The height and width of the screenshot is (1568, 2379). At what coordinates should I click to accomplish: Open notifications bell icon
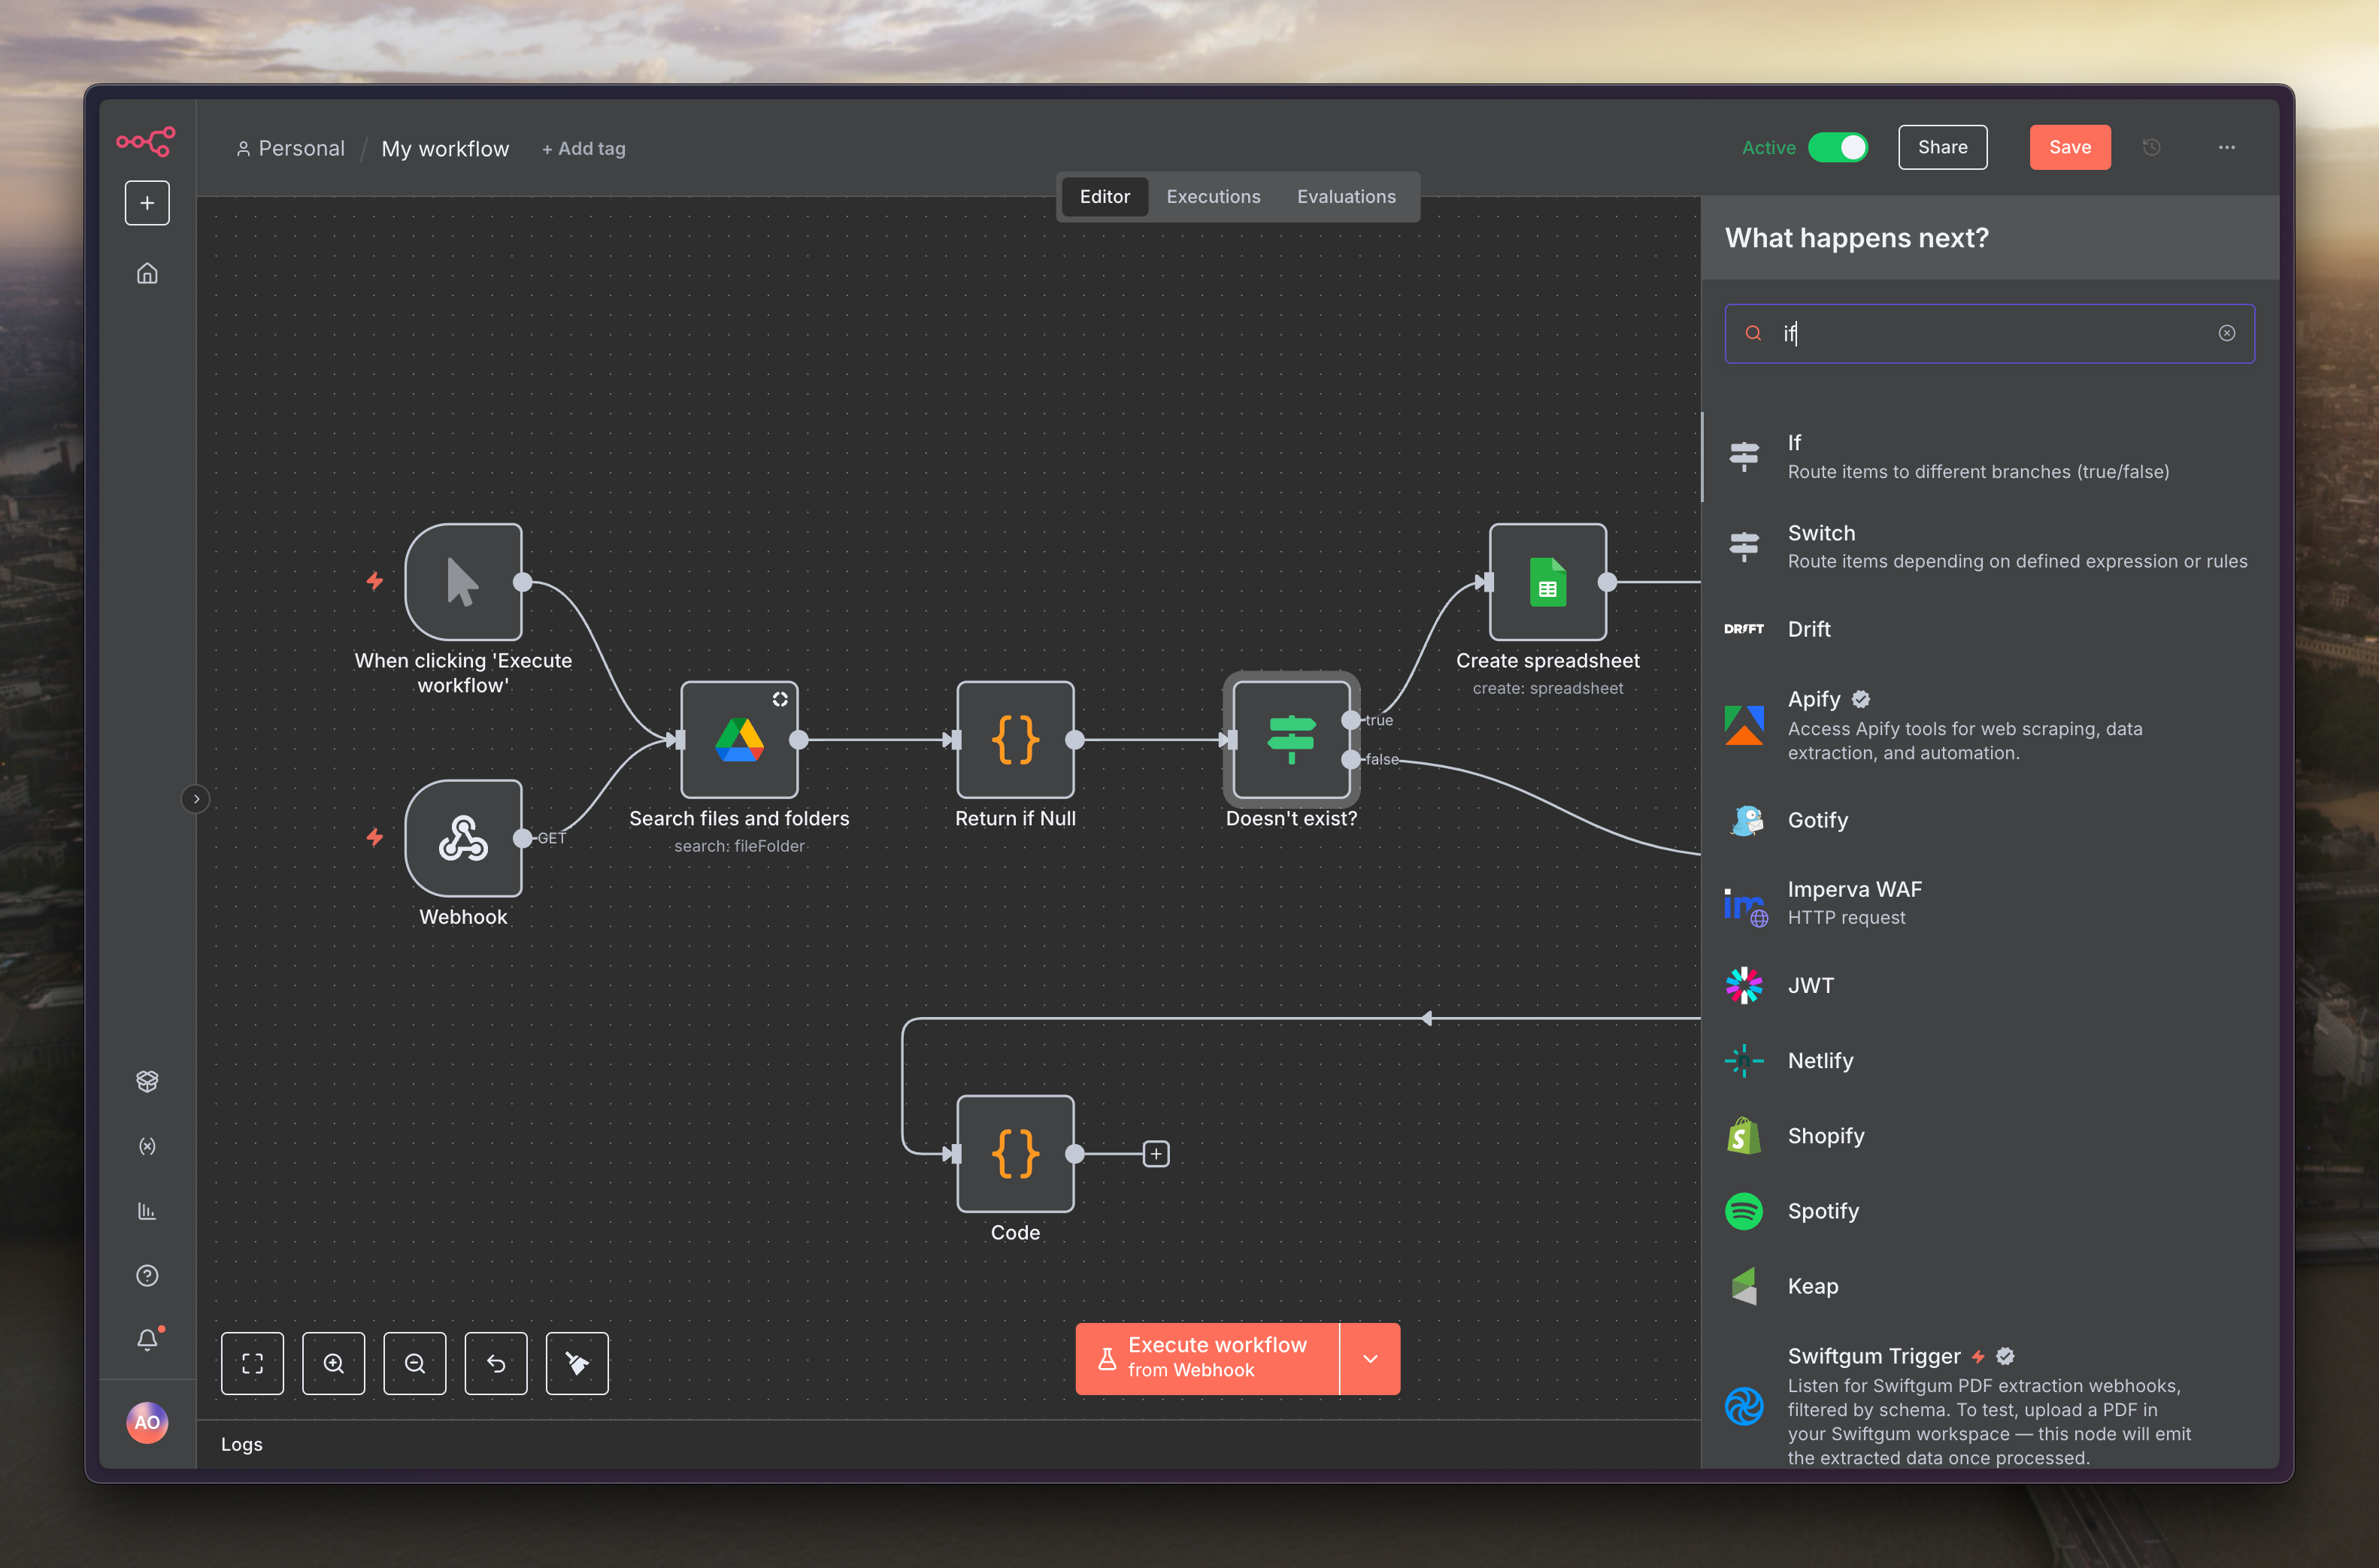(147, 1339)
